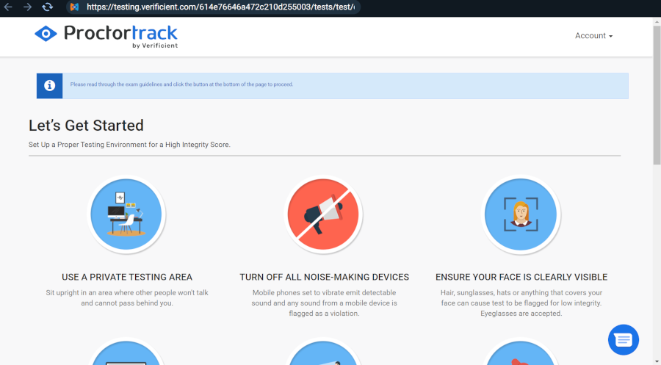Click the site icon beside the URL
This screenshot has height=365, width=661.
(74, 7)
